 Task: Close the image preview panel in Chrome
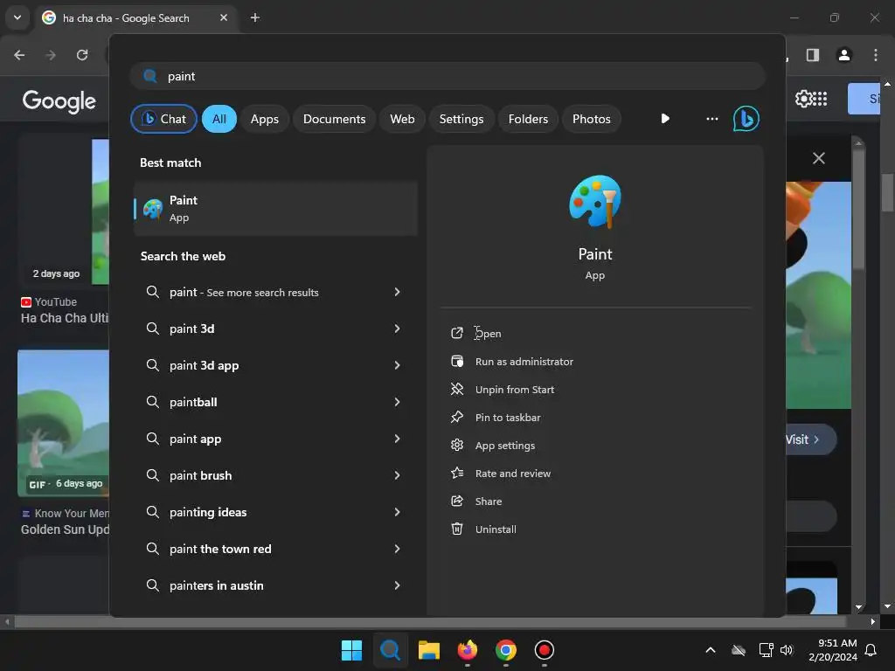[818, 158]
